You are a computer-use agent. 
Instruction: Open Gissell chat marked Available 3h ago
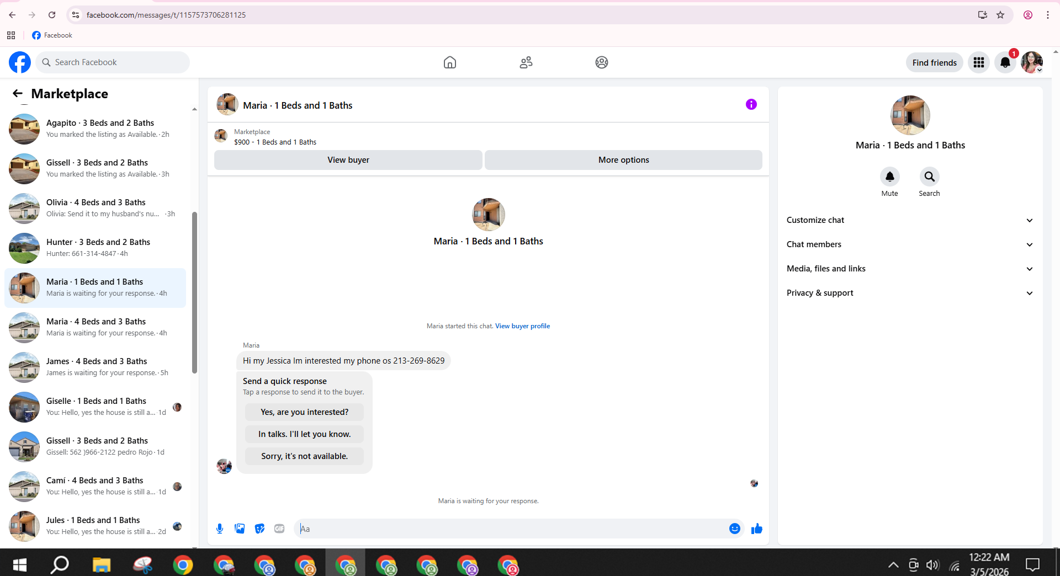click(95, 168)
